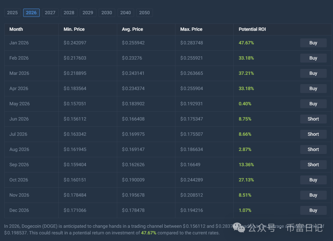Click the average price $0.243141
333x241 pixels.
[133, 73]
